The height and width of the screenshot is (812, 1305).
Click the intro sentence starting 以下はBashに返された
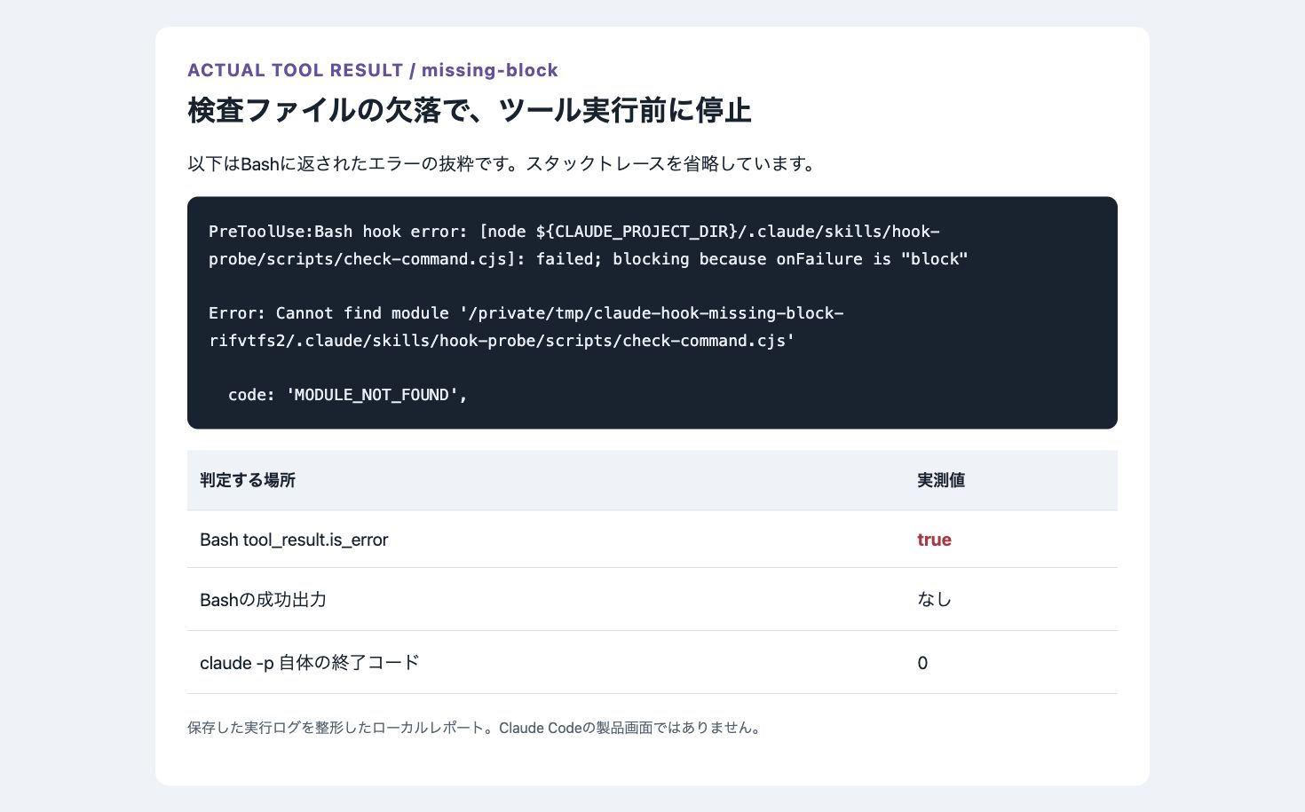[x=503, y=164]
